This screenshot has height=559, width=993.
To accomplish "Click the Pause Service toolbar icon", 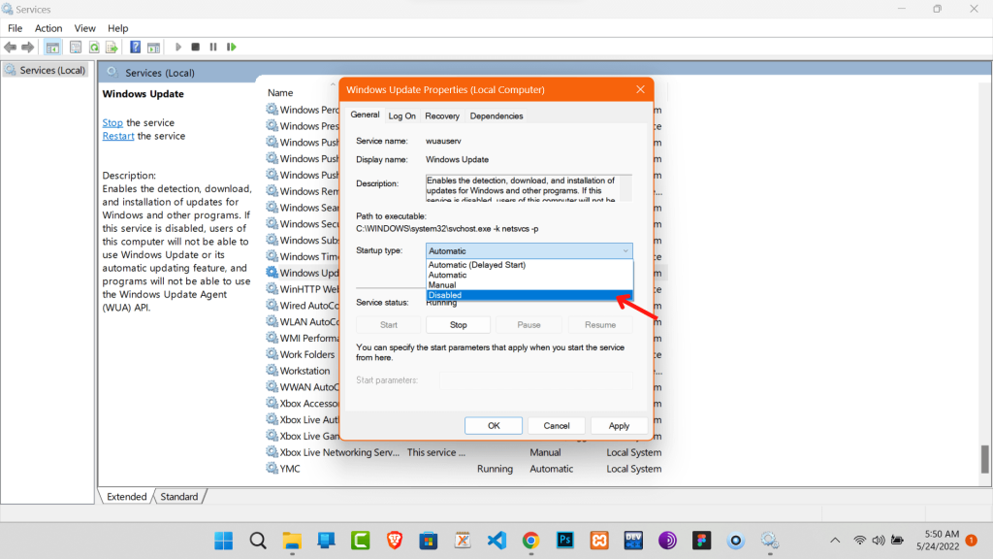I will coord(213,47).
